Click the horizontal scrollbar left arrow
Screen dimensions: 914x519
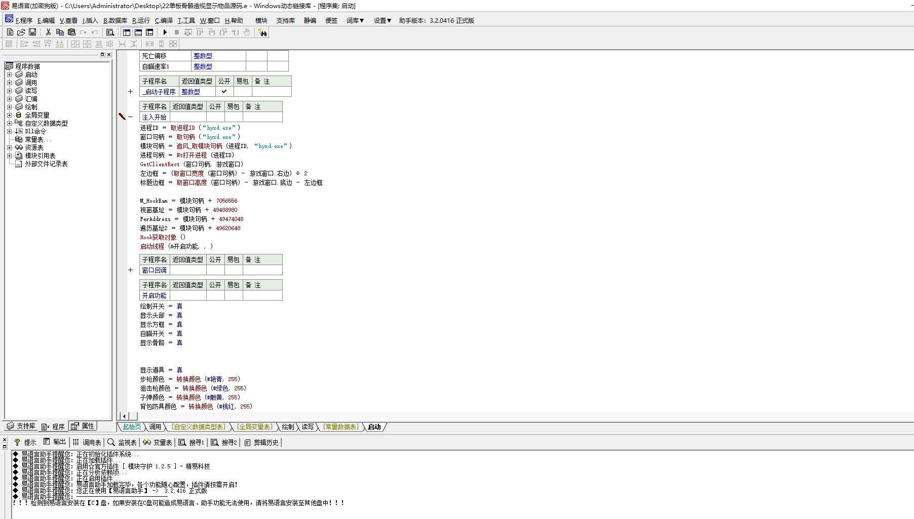click(124, 416)
